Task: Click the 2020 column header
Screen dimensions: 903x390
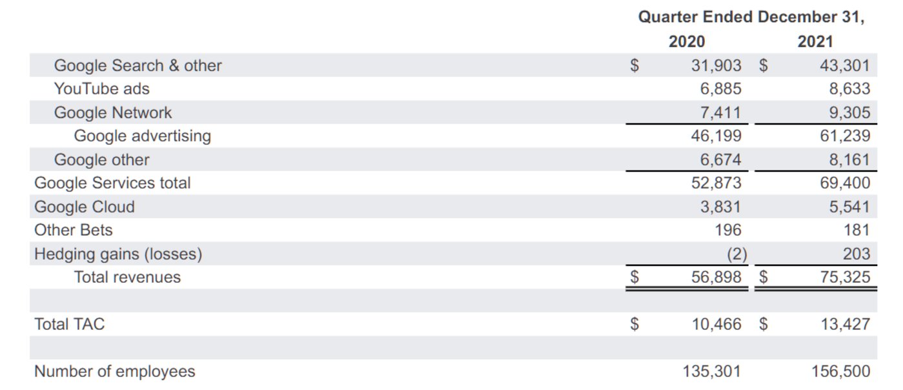Action: pos(687,42)
